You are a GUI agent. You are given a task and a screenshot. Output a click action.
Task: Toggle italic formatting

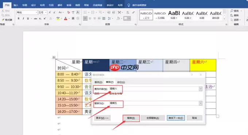[x=23, y=19]
